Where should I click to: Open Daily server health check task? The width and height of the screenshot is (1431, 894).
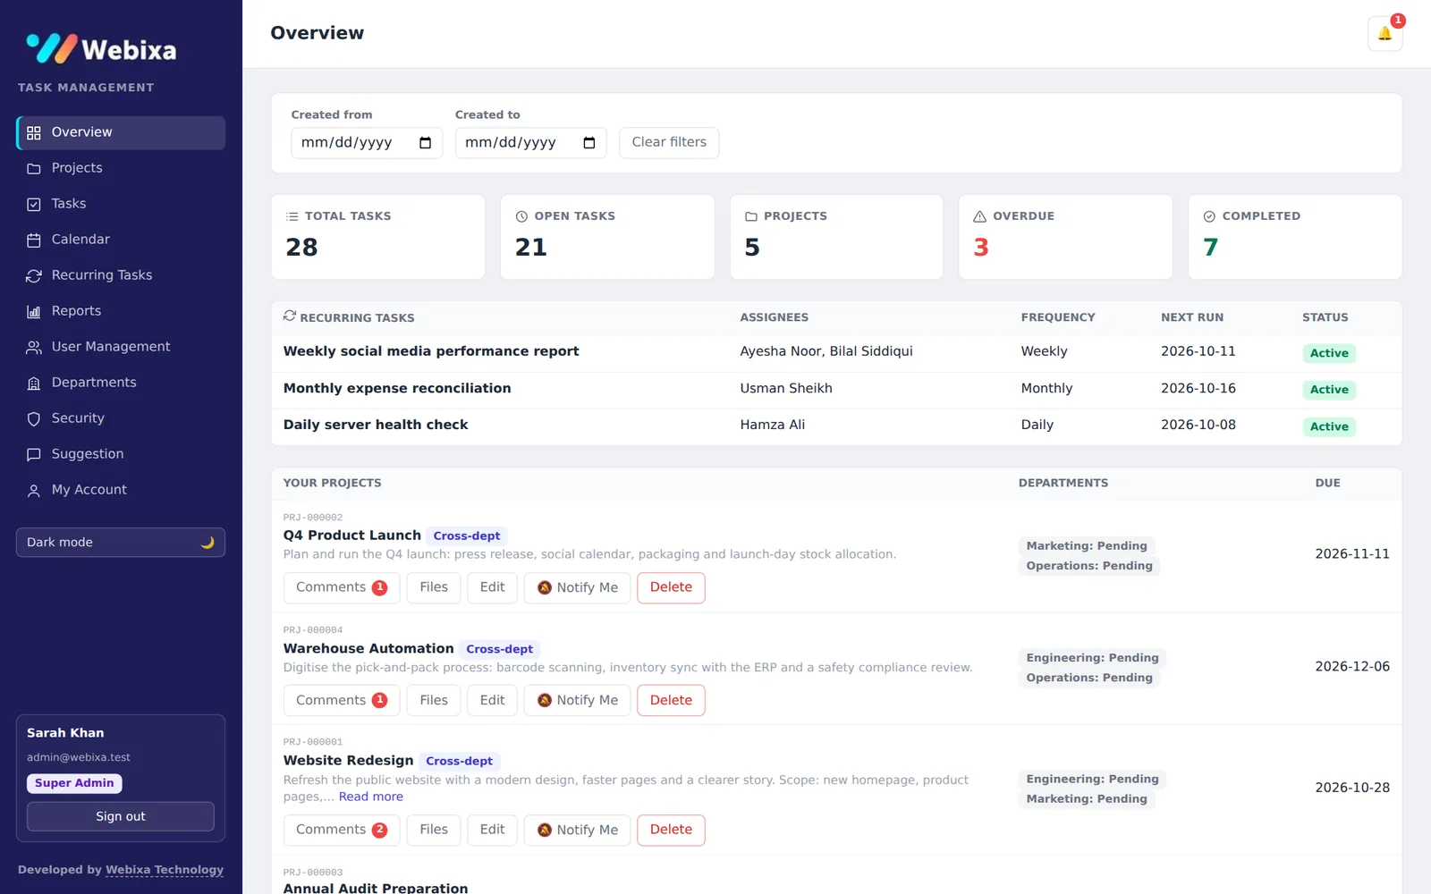click(376, 425)
